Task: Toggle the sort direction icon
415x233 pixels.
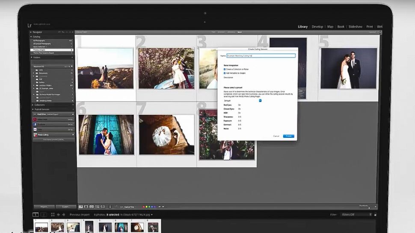Action: [x=116, y=207]
